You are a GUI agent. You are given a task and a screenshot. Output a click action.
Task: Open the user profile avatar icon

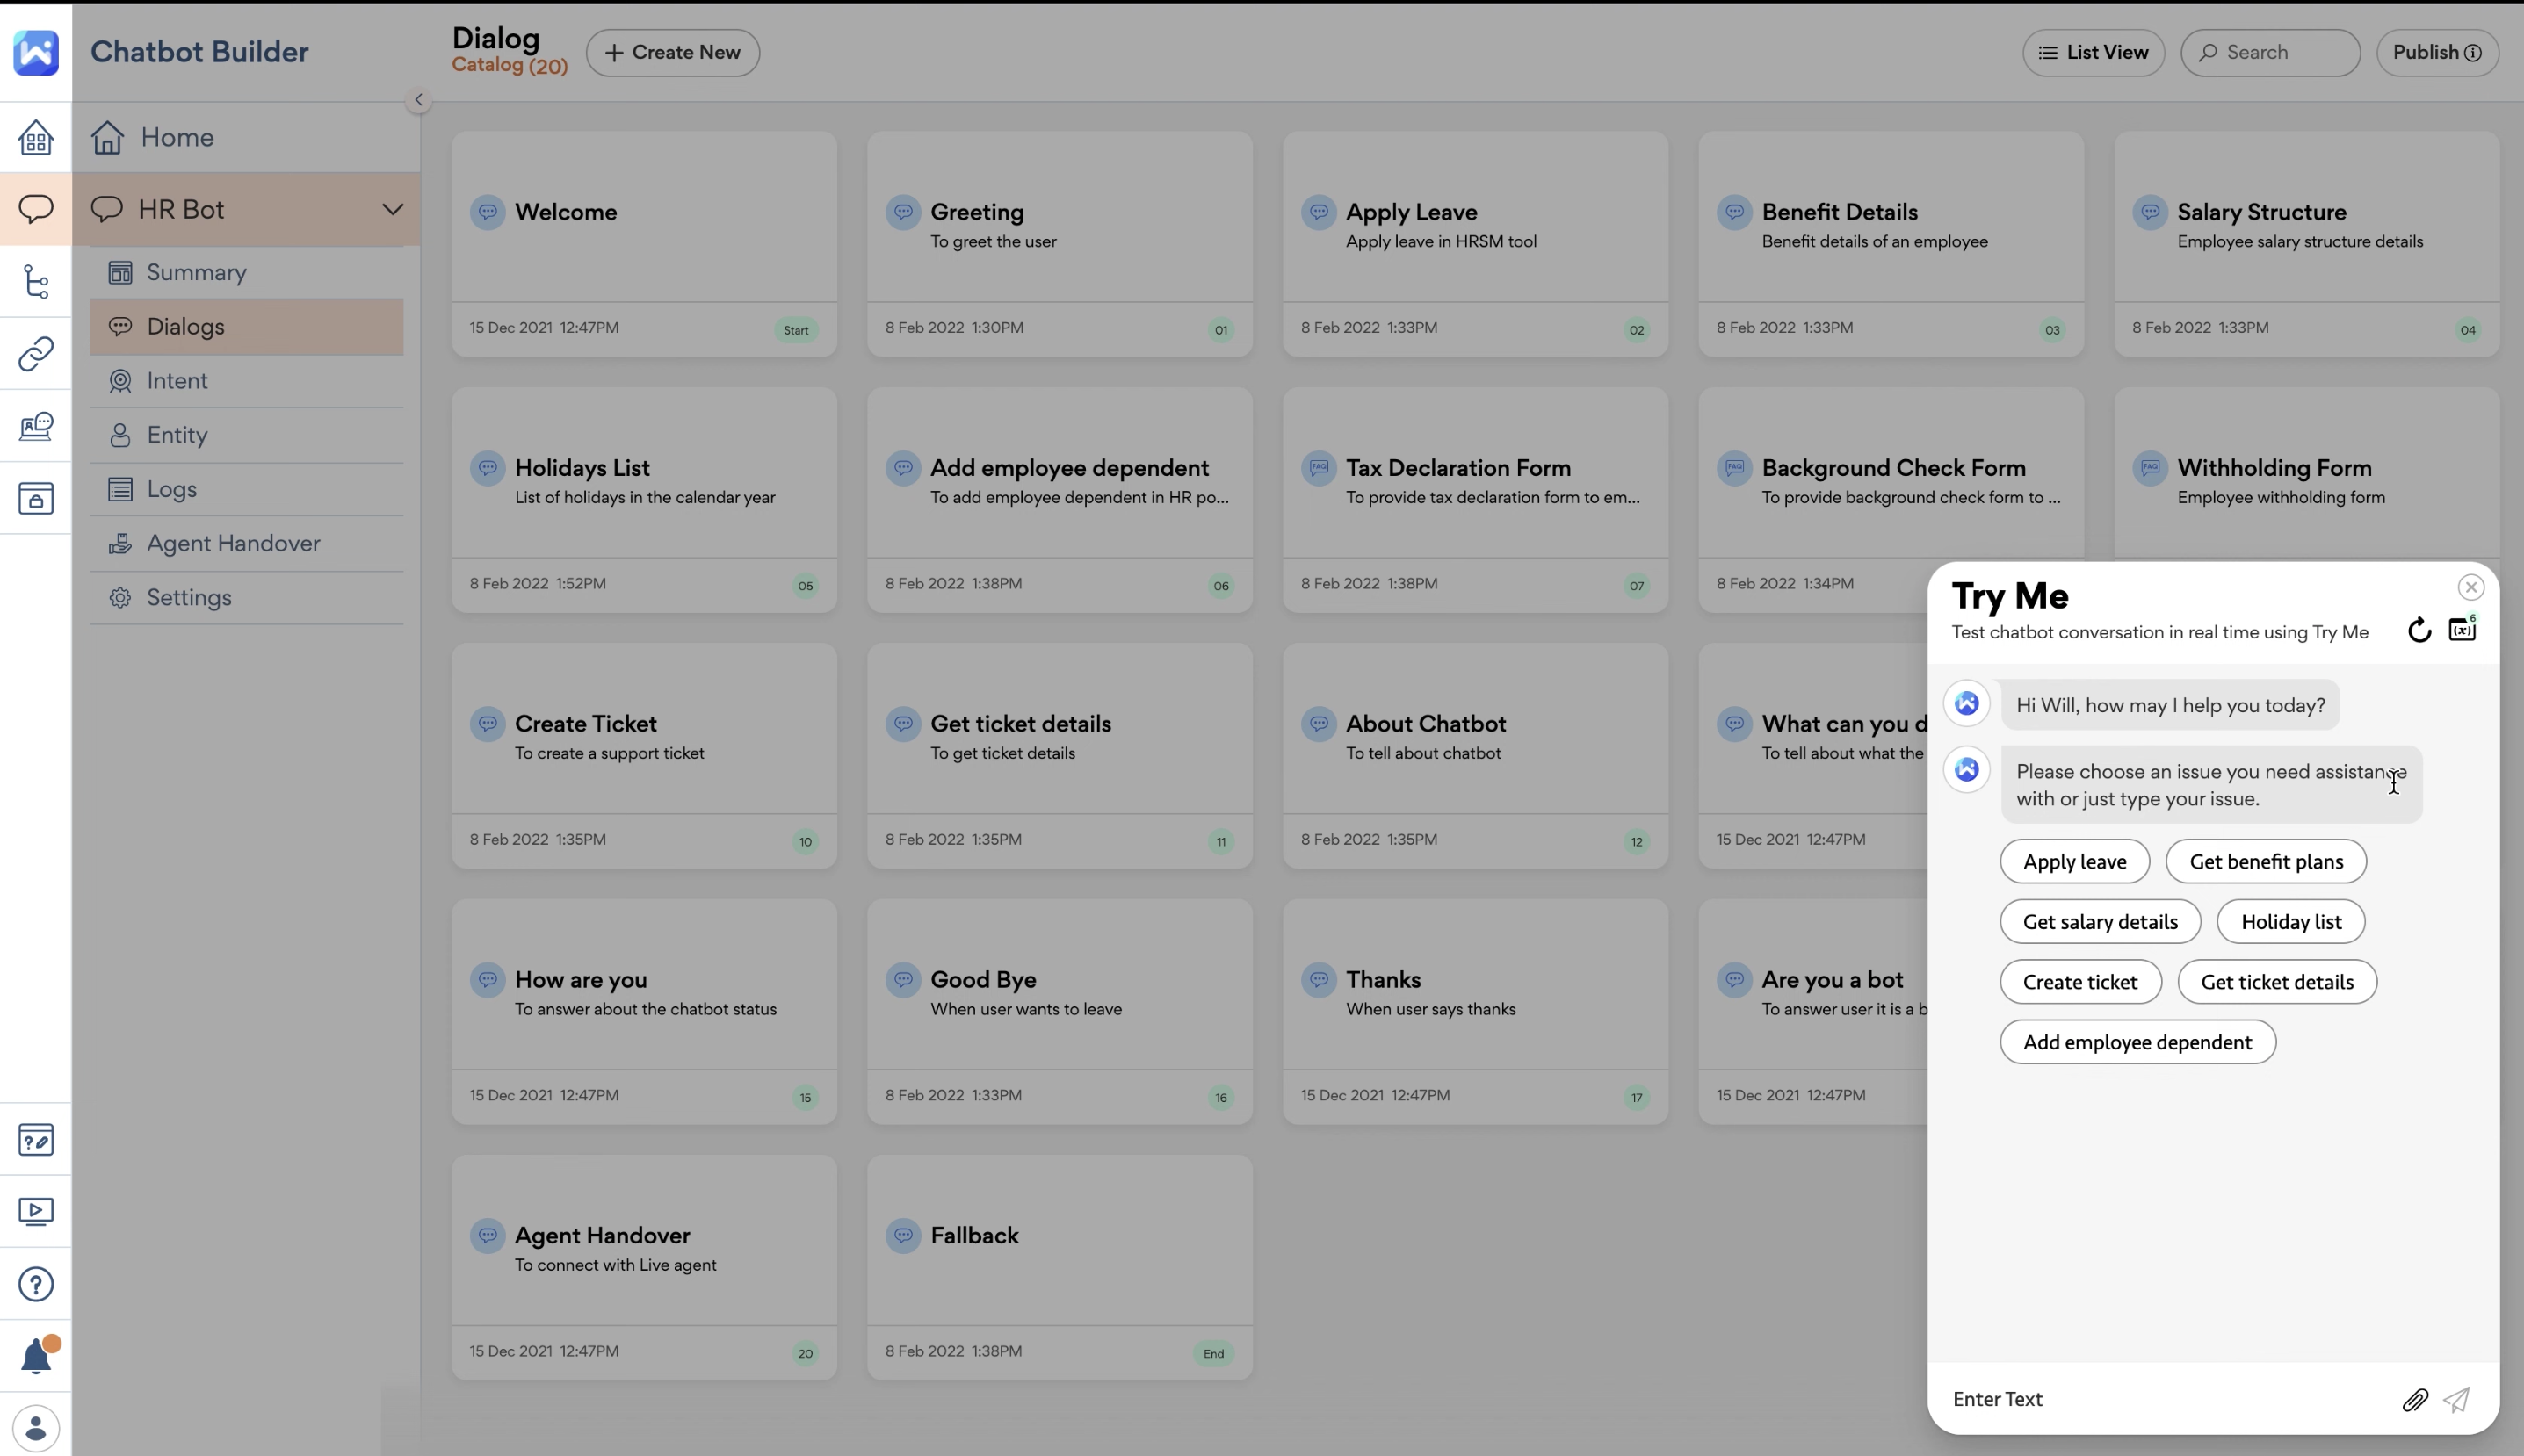pyautogui.click(x=36, y=1428)
